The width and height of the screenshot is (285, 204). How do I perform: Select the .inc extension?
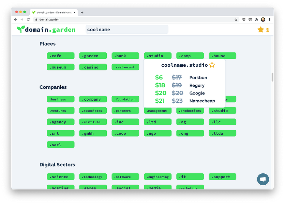[125, 122]
